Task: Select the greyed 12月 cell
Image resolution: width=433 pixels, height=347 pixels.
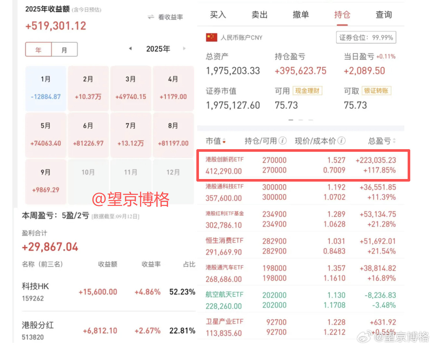Action: click(173, 181)
